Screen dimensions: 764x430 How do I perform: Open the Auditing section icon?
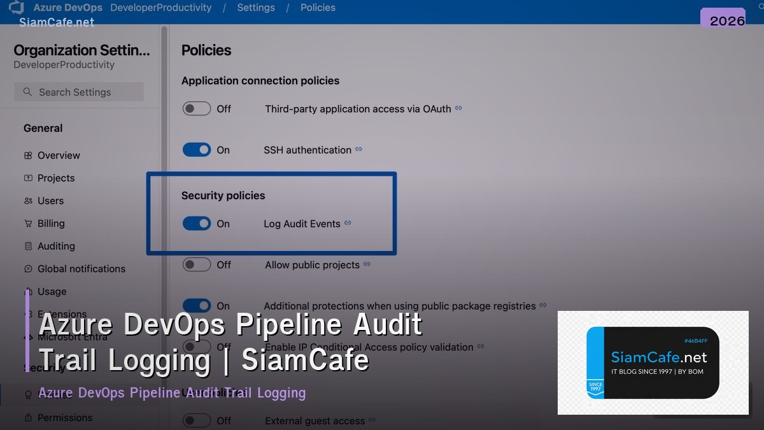[x=28, y=246]
